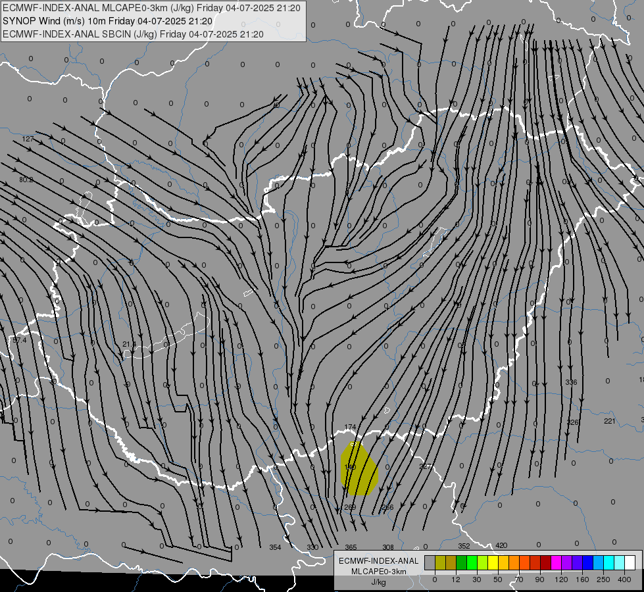This screenshot has width=644, height=592.
Task: Click the white swatch at the legend end
Action: point(630,563)
